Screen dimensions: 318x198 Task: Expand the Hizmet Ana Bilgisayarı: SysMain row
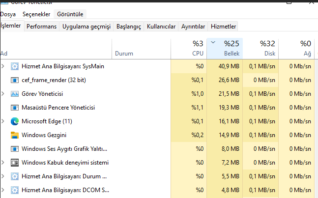coord(3,66)
